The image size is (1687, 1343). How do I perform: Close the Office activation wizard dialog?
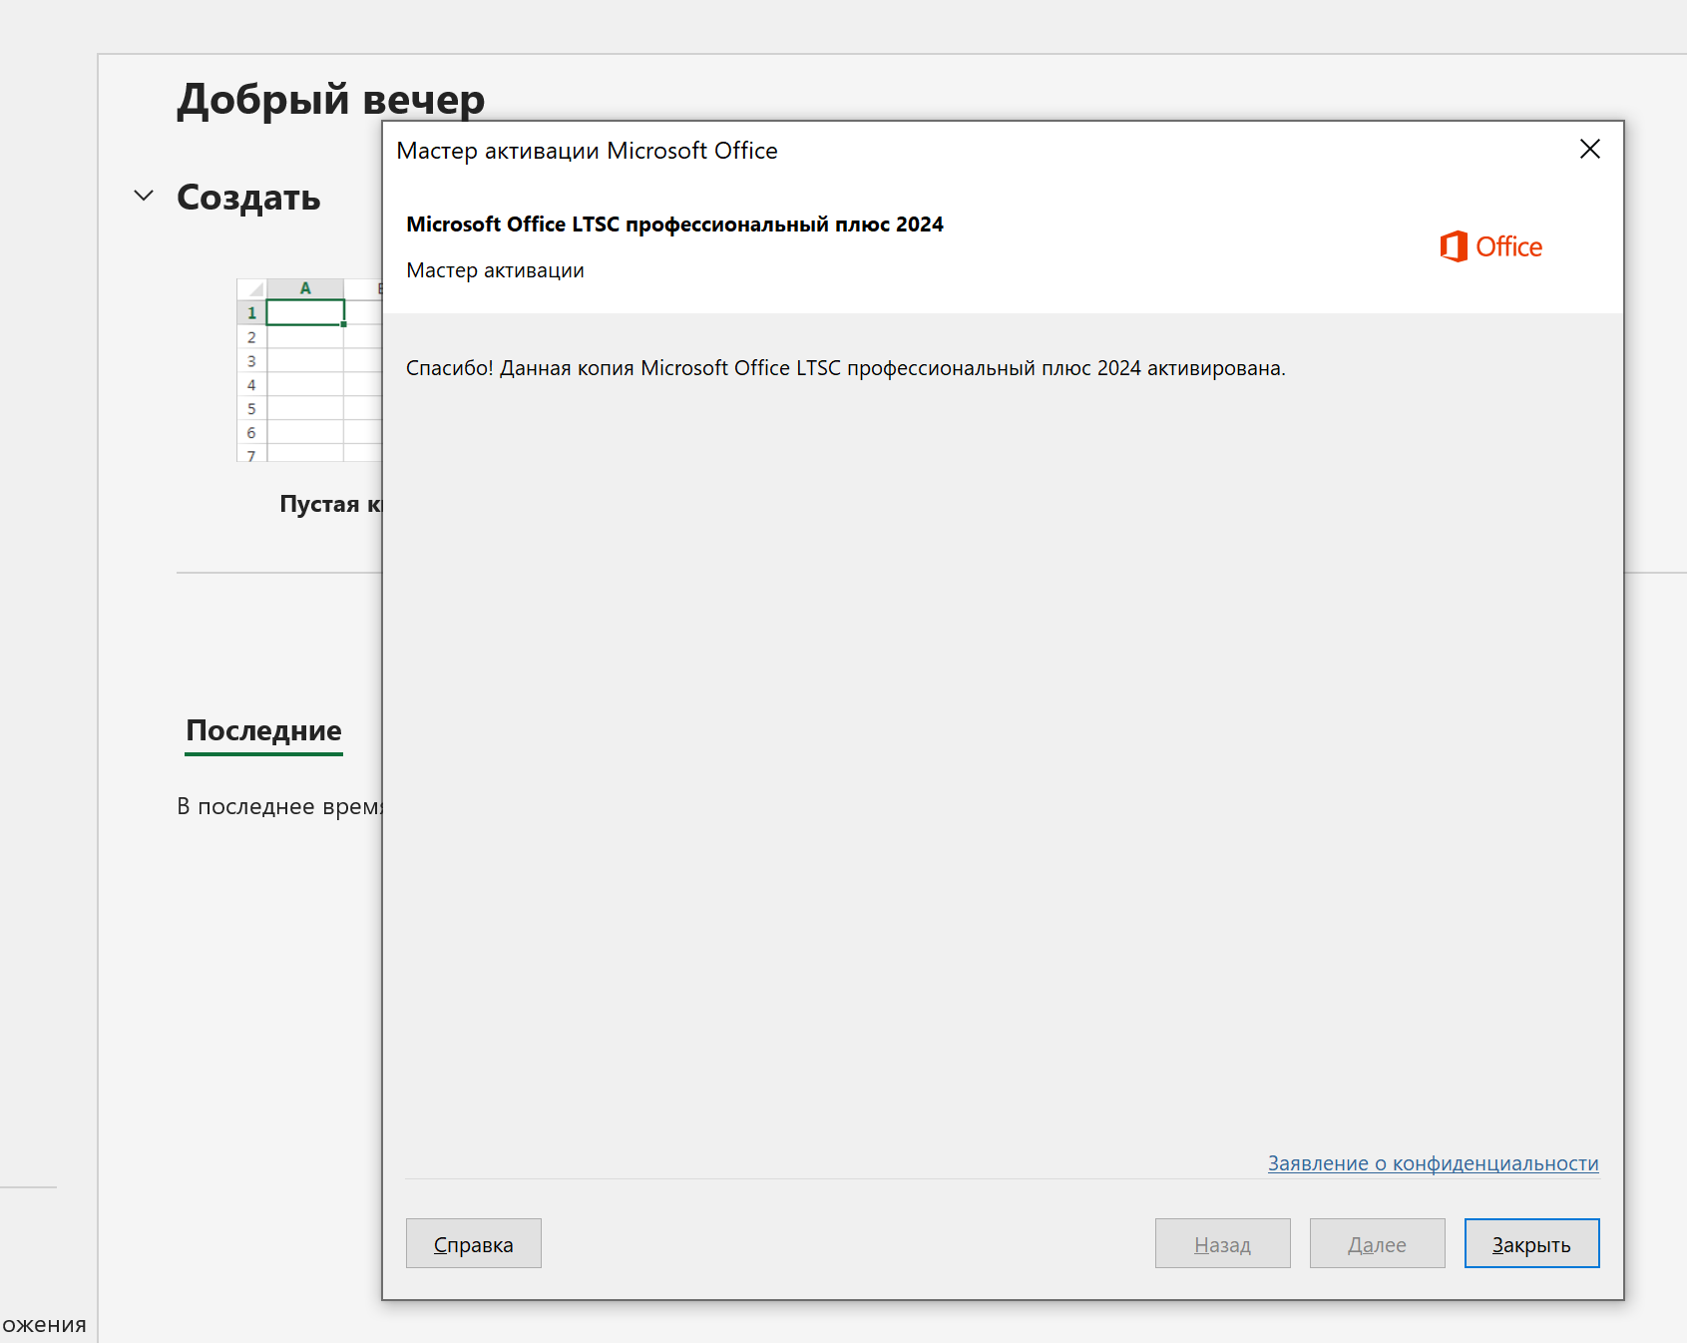point(1590,150)
